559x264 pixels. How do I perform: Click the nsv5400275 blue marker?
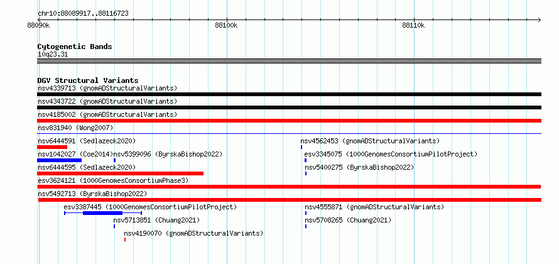(305, 173)
